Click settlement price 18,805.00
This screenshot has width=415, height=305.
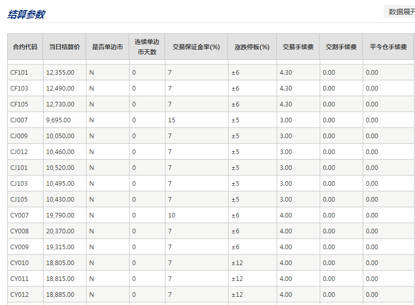pyautogui.click(x=60, y=263)
